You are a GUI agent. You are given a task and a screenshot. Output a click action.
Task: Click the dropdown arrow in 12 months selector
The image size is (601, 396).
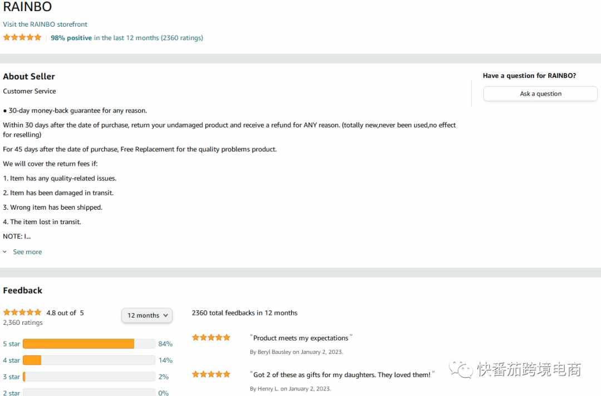click(166, 315)
